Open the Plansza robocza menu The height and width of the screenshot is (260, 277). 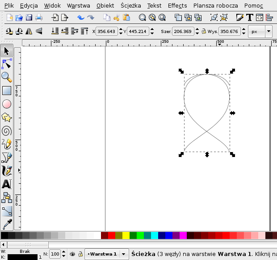215,6
